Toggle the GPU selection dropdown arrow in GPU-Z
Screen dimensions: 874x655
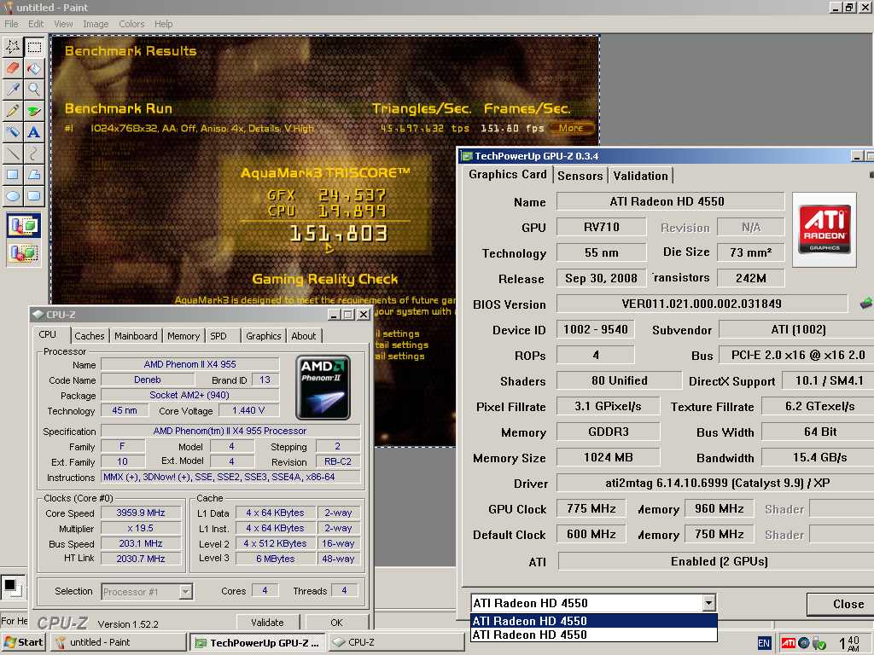(x=708, y=603)
